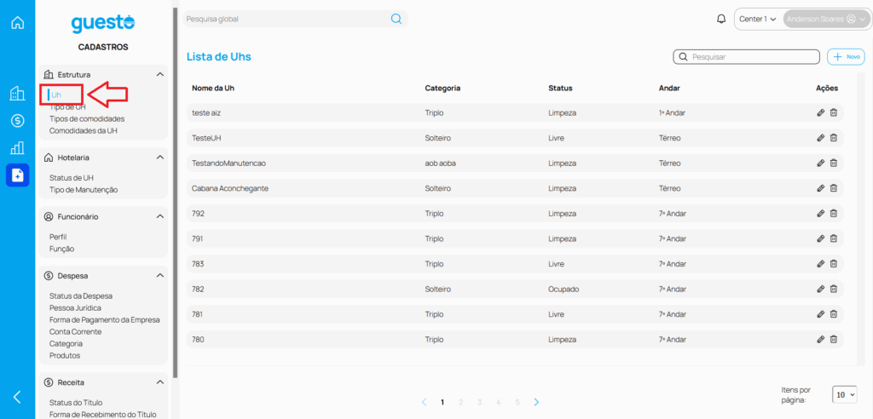Open Tipos de comodidades menu item
Screen dimensions: 873x419
tap(87, 119)
